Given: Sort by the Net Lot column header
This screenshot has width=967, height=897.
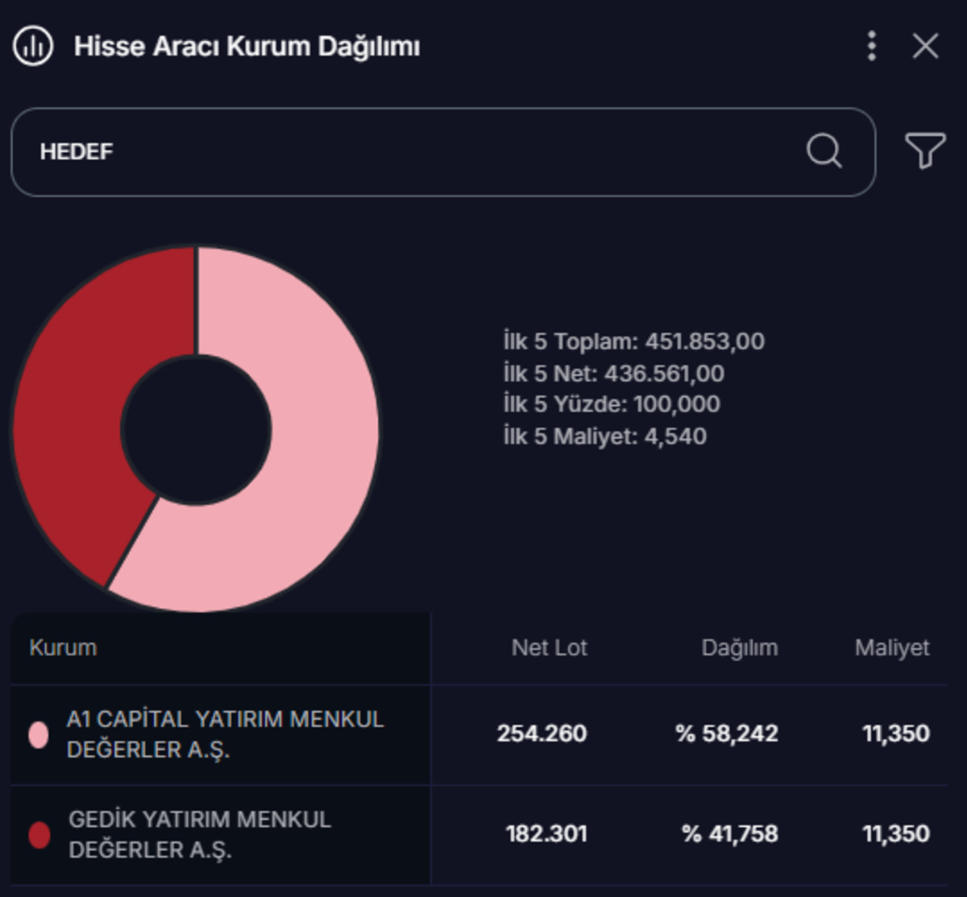Looking at the screenshot, I should (550, 647).
